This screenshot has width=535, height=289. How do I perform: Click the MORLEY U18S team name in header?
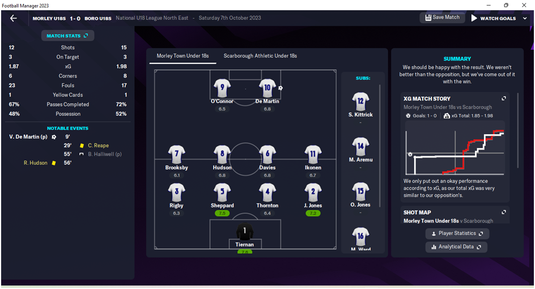click(49, 19)
